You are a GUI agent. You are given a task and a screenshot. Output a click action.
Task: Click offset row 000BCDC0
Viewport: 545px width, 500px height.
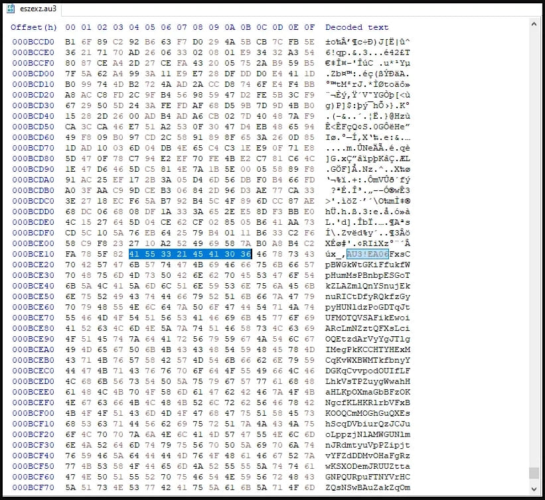pyautogui.click(x=33, y=201)
